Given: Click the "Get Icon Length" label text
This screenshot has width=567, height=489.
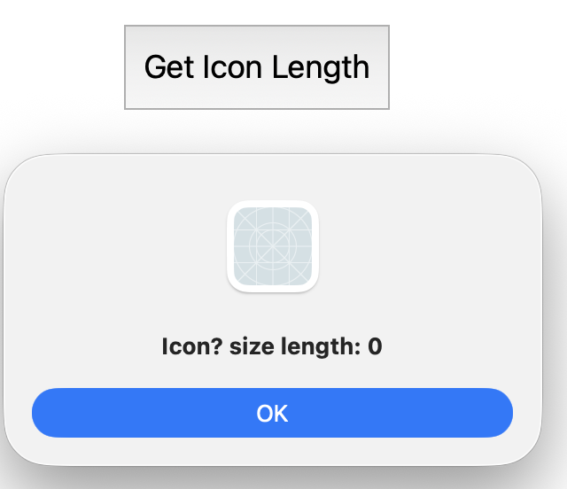Looking at the screenshot, I should point(257,67).
